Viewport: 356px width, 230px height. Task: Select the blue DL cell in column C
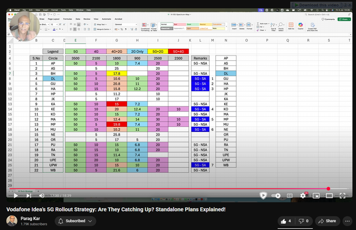pos(53,79)
